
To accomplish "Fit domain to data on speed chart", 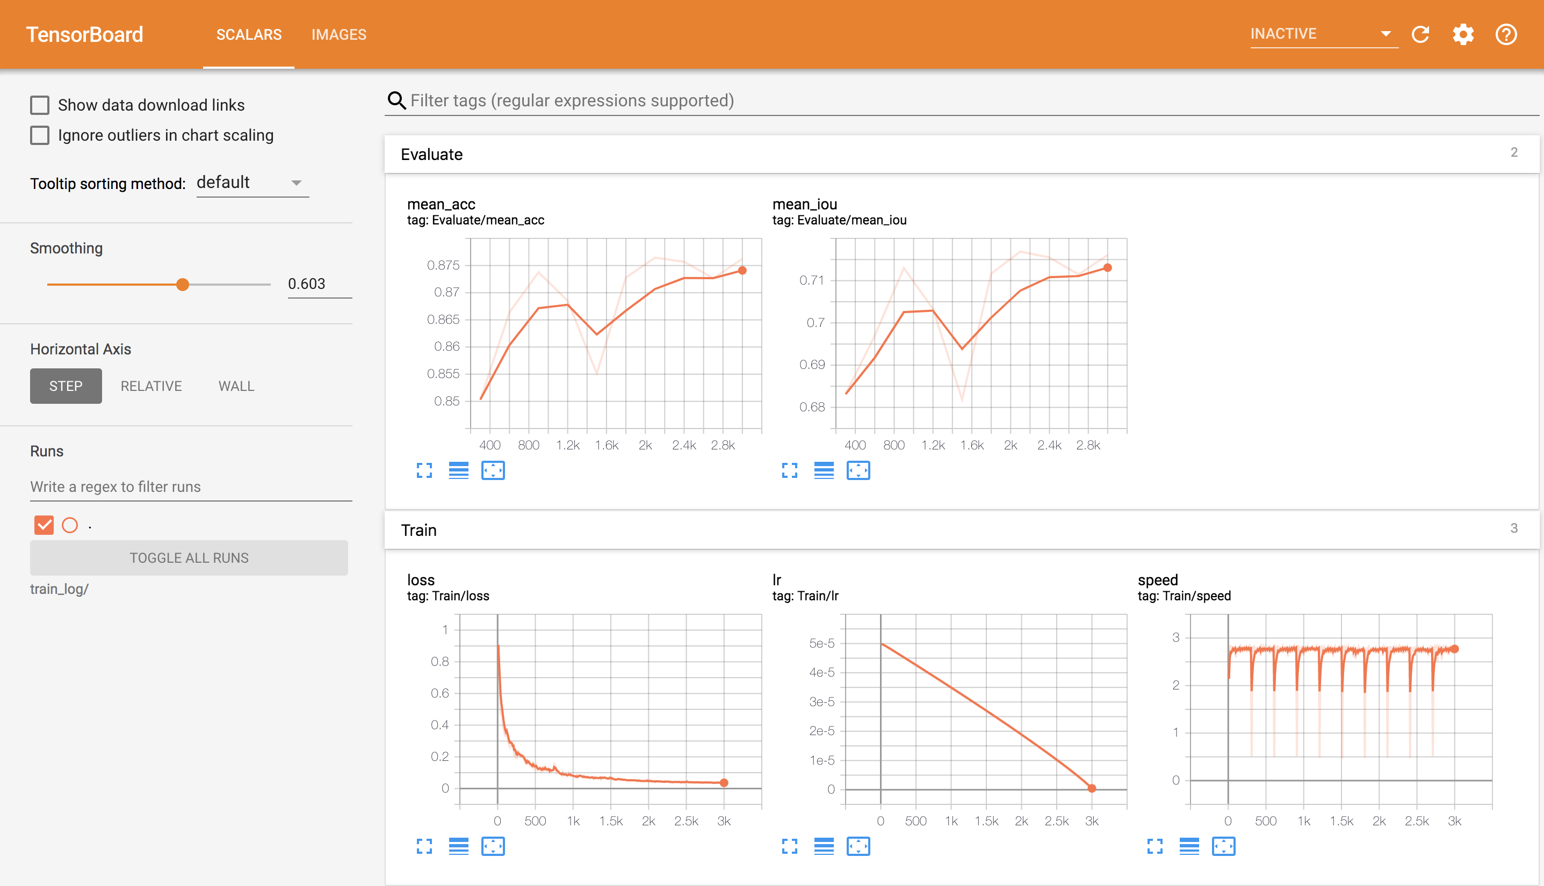I will click(1224, 846).
